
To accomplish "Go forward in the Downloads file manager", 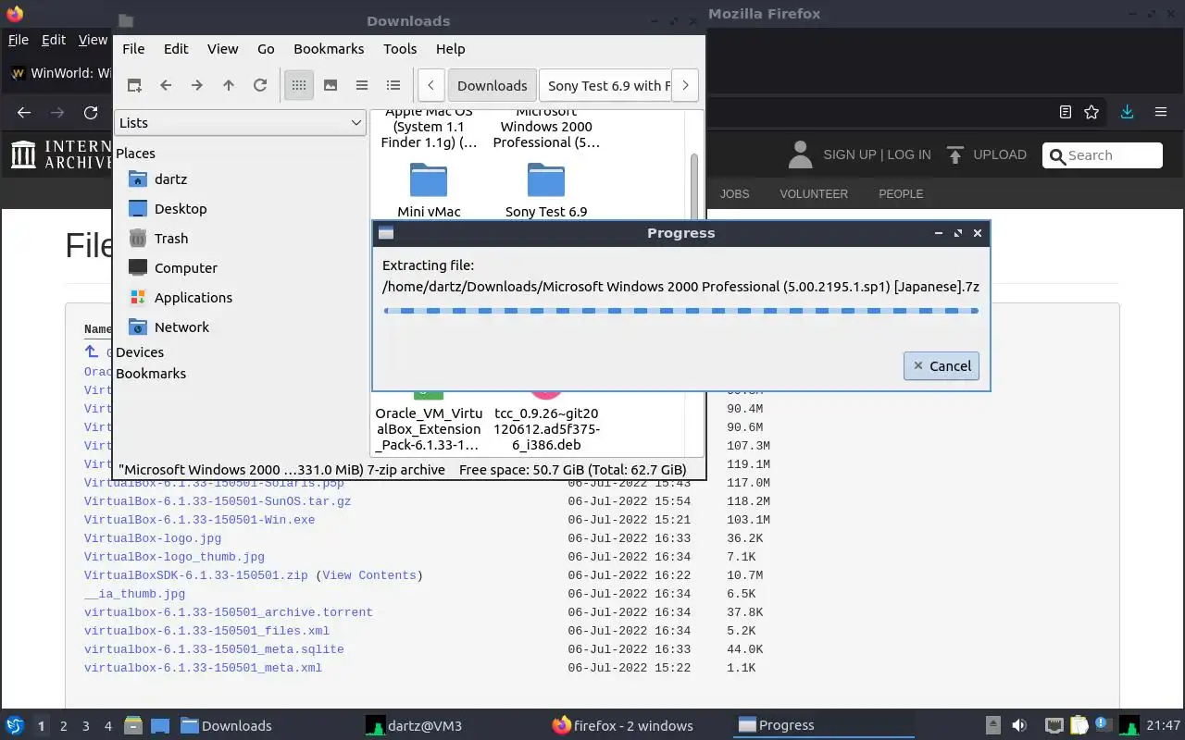I will (197, 85).
